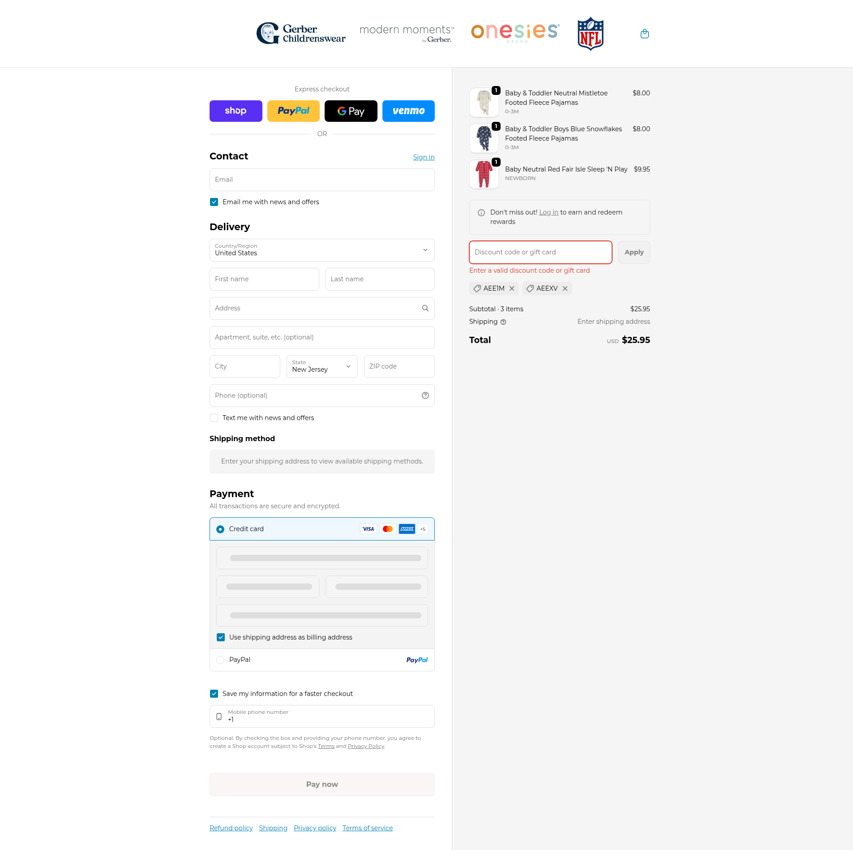Show the +5 additional card types

pyautogui.click(x=423, y=529)
